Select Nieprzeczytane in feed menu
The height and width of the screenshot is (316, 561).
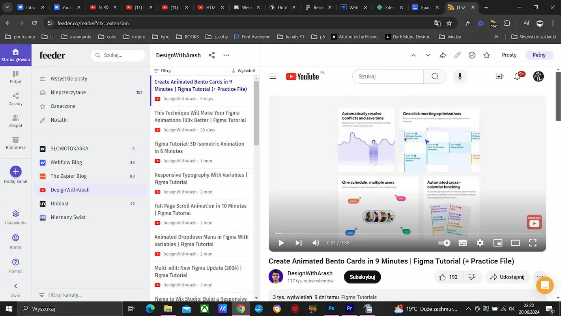(68, 92)
